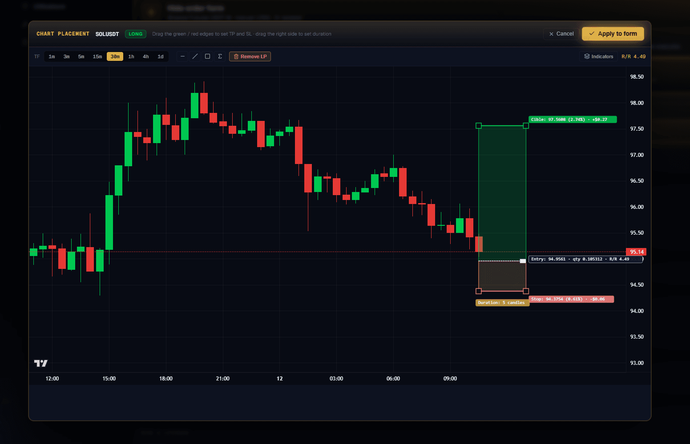Image resolution: width=690 pixels, height=444 pixels.
Task: Select the rectangle drawing tool
Action: pos(207,56)
